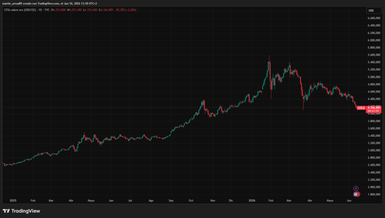This screenshot has height=218, width=385.
Task: Click the change value −93,705 (−2,20%)
Action: tap(126, 10)
